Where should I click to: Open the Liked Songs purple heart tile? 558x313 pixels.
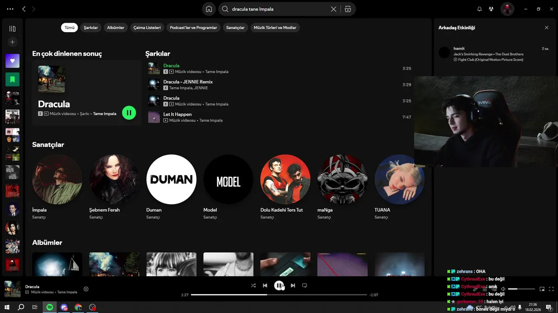coord(12,61)
